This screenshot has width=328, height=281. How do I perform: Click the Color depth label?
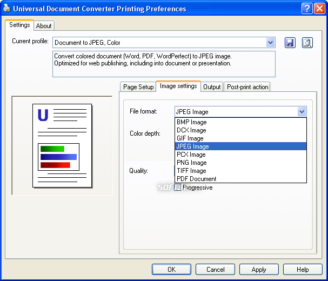tap(145, 133)
